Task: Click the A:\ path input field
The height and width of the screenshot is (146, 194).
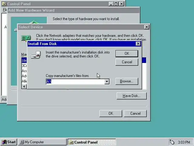Action: 75,82
